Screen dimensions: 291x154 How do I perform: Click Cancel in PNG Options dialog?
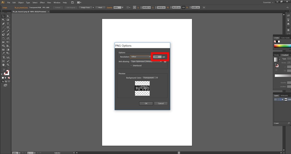pyautogui.click(x=161, y=104)
